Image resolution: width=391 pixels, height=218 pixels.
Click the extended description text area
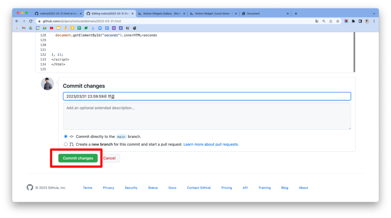[x=207, y=116]
